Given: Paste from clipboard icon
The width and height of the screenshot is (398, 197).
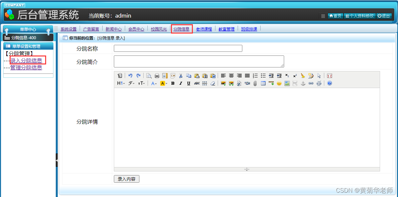Looking at the screenshot, I should coord(197,76).
